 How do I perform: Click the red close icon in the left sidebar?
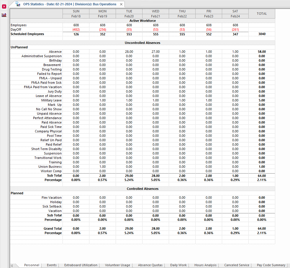[x=4, y=6]
